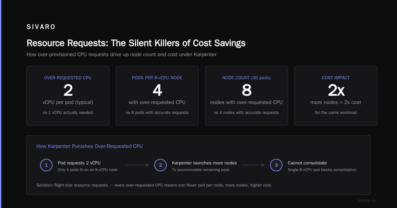This screenshot has width=397, height=208.
Task: Click the 'PODS PER 8-vCPU NODE' label
Action: pos(157,78)
